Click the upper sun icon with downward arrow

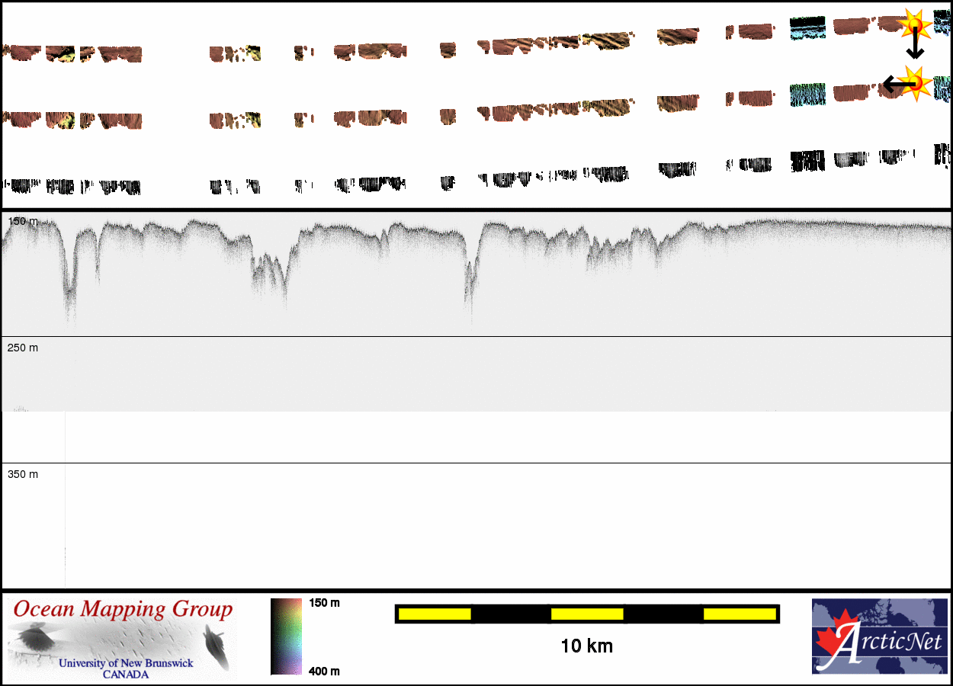pyautogui.click(x=913, y=24)
